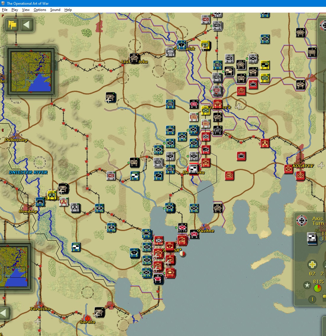Select the red 3-4 infantry unit
The width and height of the screenshot is (326, 336).
[x=206, y=137]
